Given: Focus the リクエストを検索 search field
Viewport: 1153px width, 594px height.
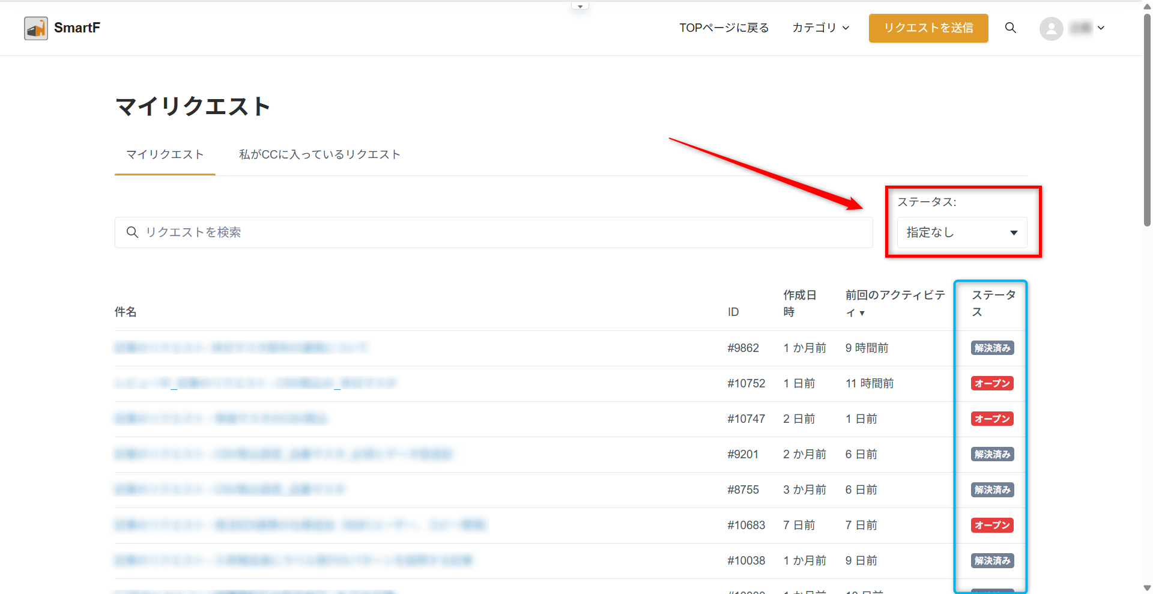Looking at the screenshot, I should point(492,232).
